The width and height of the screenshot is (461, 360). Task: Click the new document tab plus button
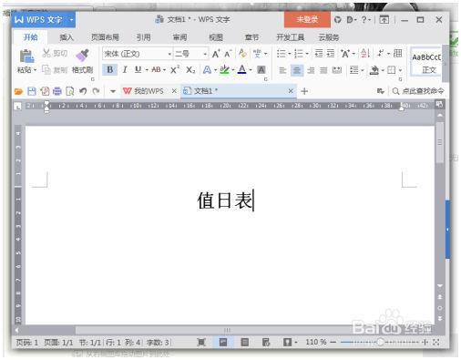304,91
